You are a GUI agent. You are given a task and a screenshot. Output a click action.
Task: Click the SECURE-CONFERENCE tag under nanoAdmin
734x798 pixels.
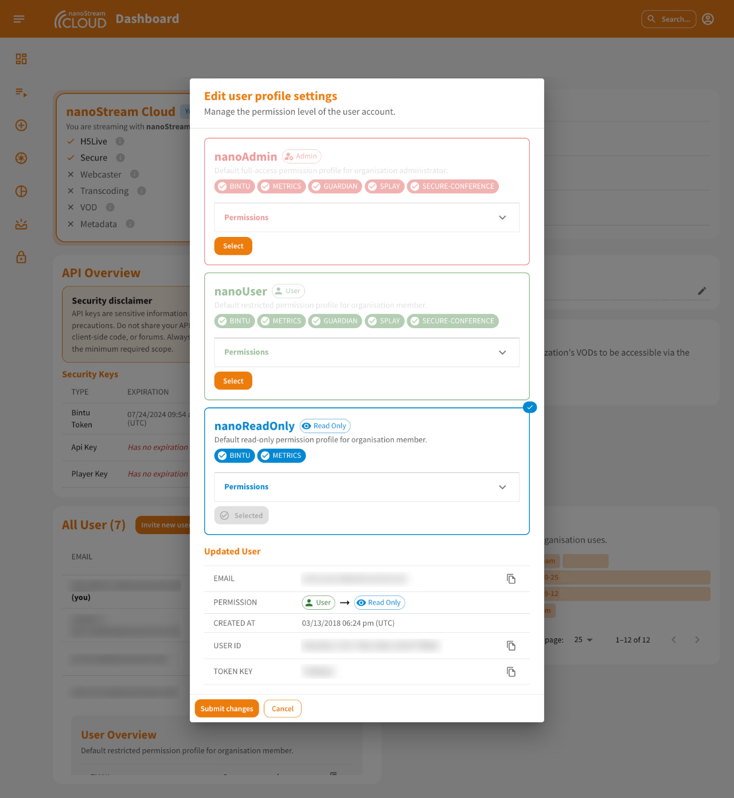[x=453, y=186]
